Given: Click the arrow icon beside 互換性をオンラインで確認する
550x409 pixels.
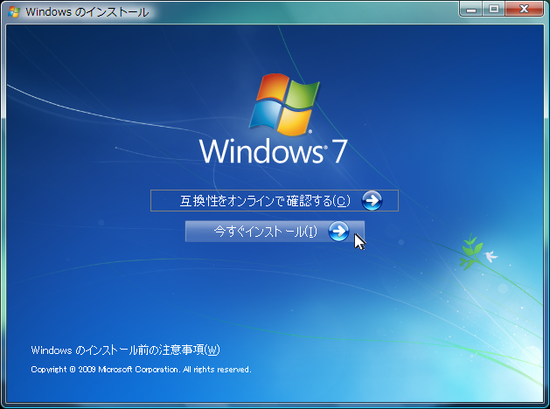Looking at the screenshot, I should click(372, 201).
